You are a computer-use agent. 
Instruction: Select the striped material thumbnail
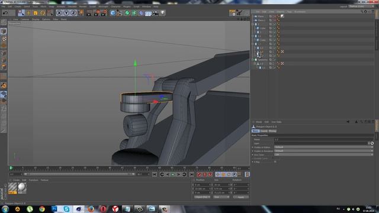(x=12, y=188)
